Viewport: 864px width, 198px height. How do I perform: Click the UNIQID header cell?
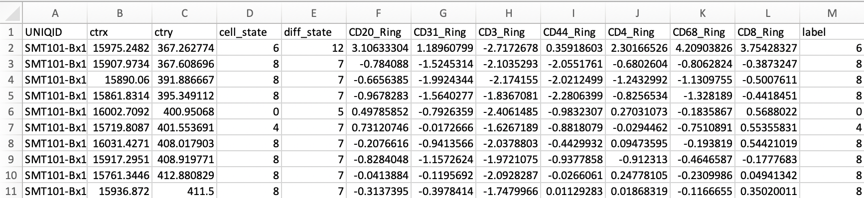click(x=55, y=32)
